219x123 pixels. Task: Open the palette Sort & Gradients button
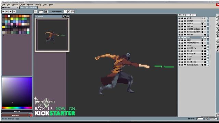7,11
